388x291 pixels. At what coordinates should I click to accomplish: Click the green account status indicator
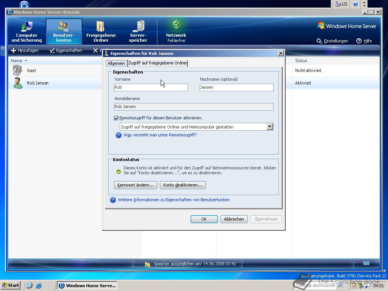point(119,172)
